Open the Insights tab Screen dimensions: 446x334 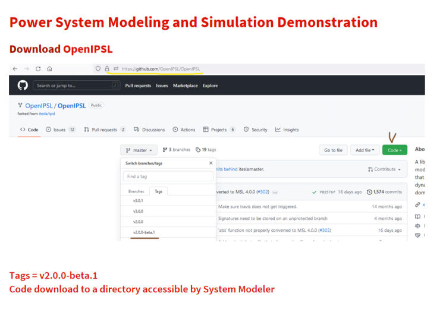point(287,130)
